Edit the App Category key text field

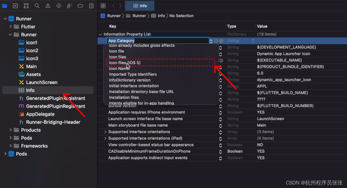click(158, 41)
